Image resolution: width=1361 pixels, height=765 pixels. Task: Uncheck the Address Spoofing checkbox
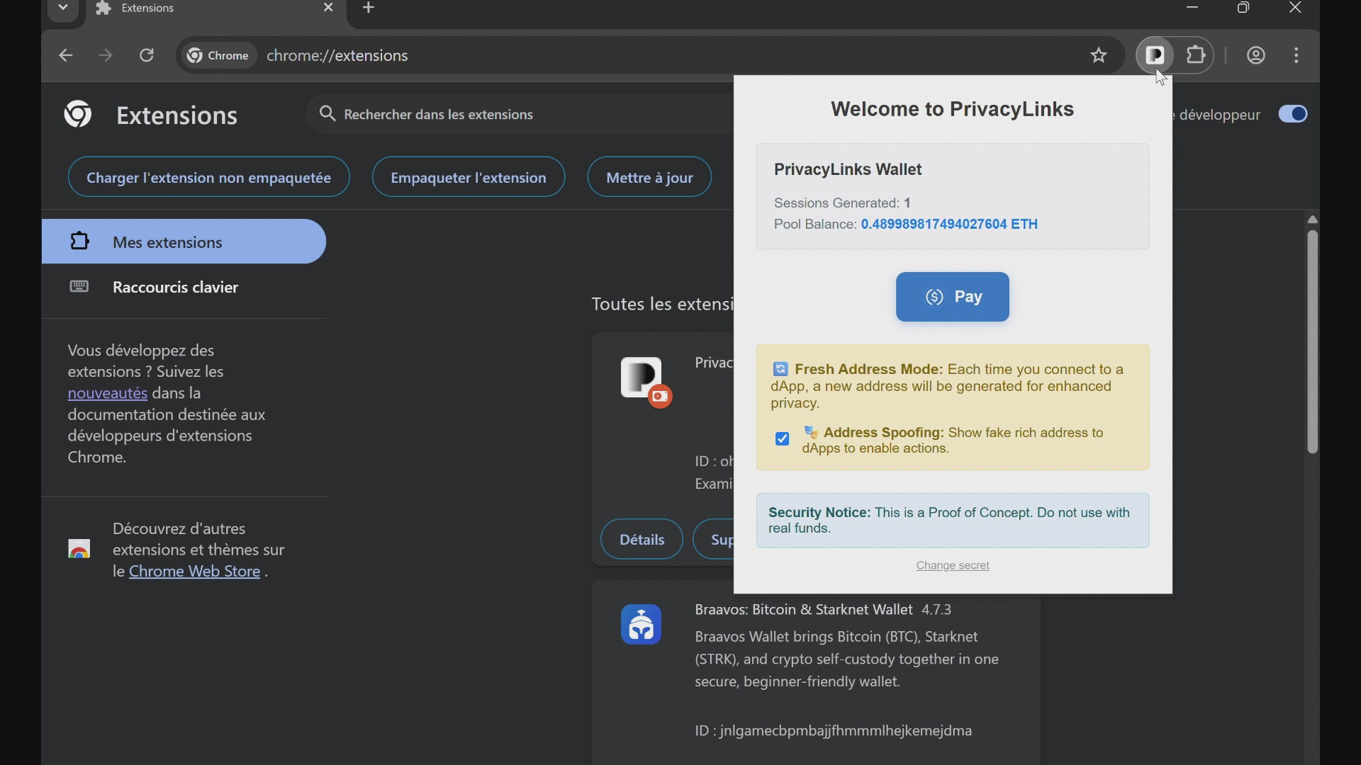pos(782,439)
